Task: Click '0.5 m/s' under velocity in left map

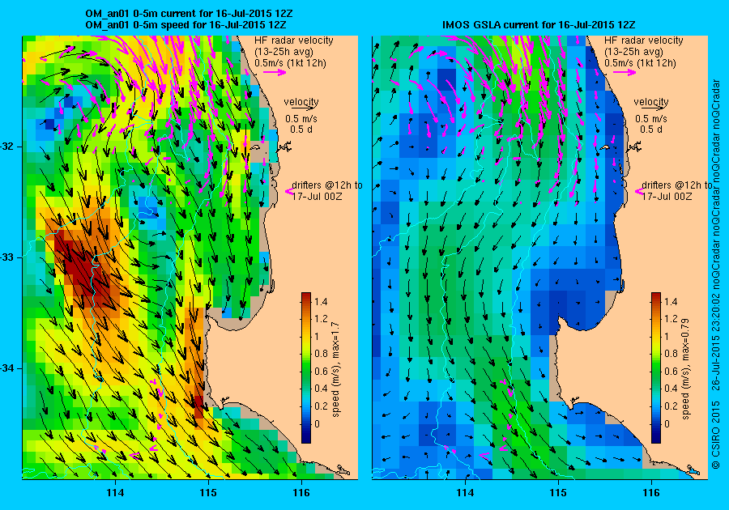Action: pyautogui.click(x=301, y=118)
